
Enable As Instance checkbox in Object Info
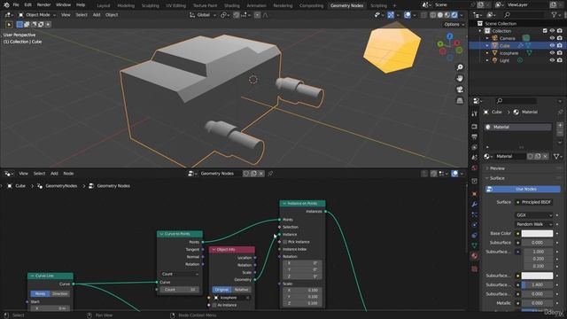[214, 305]
